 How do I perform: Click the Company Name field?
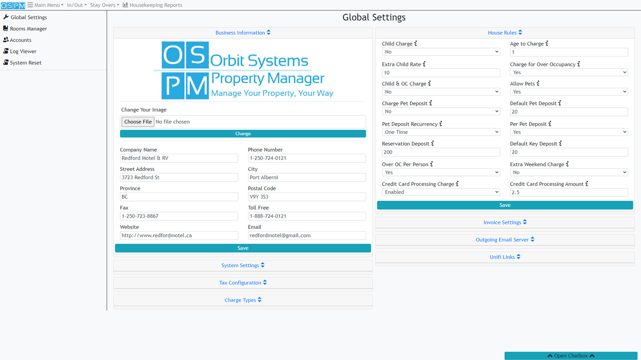[179, 158]
